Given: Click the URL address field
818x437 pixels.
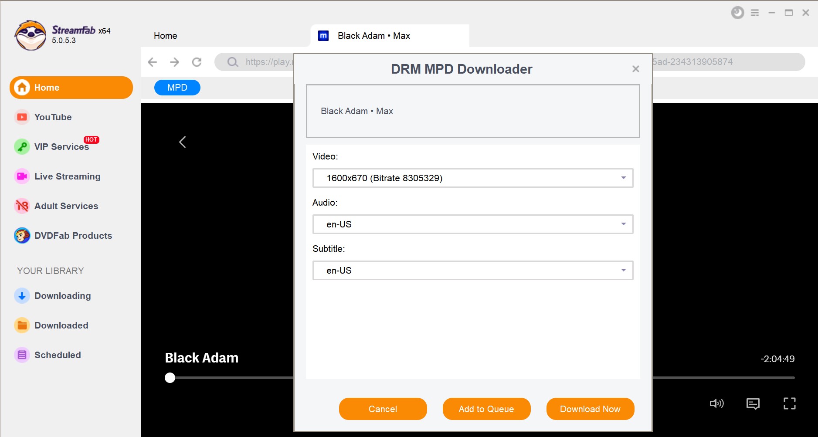Looking at the screenshot, I should tap(509, 62).
